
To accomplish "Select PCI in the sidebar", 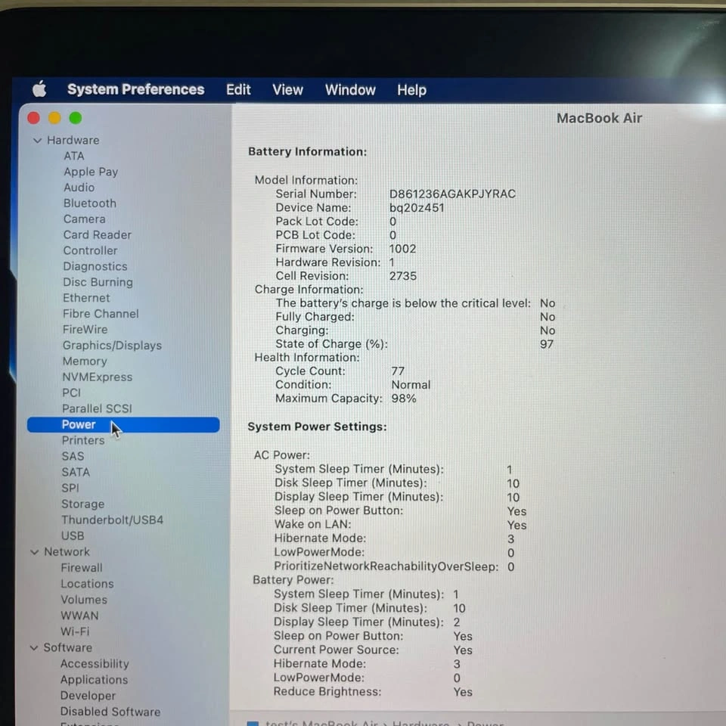I will (x=71, y=393).
